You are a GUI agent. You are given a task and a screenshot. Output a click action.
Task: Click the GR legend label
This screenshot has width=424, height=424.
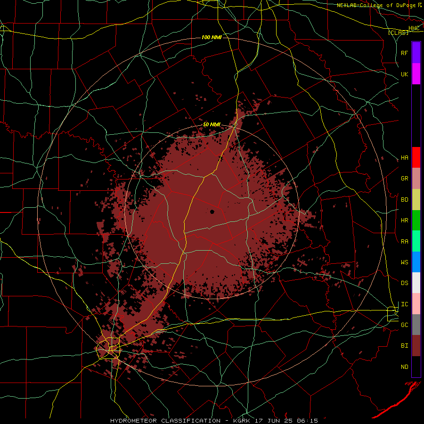click(404, 179)
